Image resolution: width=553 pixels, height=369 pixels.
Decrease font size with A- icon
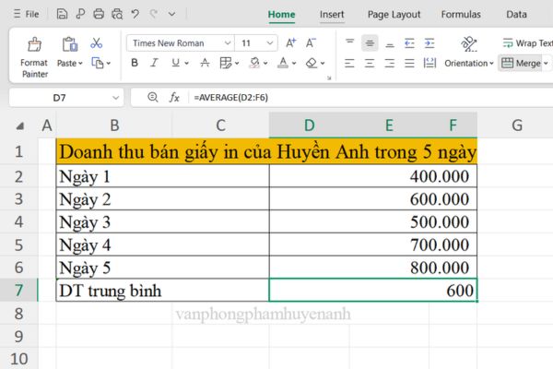[x=311, y=43]
